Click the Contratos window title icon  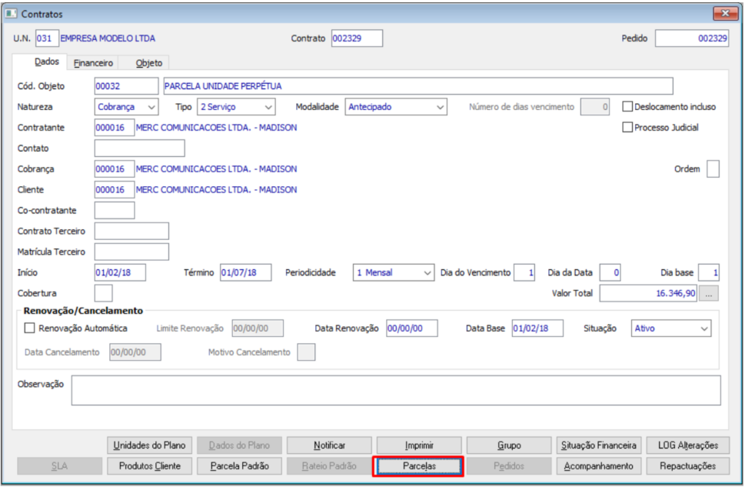pos(11,13)
